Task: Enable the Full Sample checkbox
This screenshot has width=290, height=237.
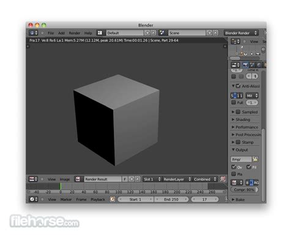Action: (234, 102)
